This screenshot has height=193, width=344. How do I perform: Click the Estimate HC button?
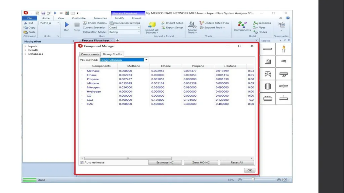tap(165, 162)
